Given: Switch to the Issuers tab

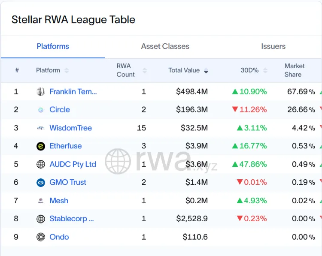Looking at the screenshot, I should (273, 46).
